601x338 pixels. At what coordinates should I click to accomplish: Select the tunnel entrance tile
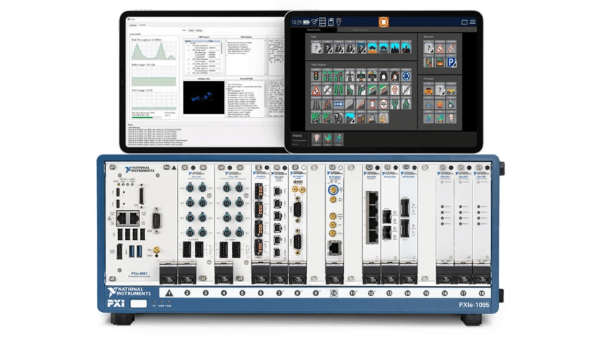coord(384,76)
